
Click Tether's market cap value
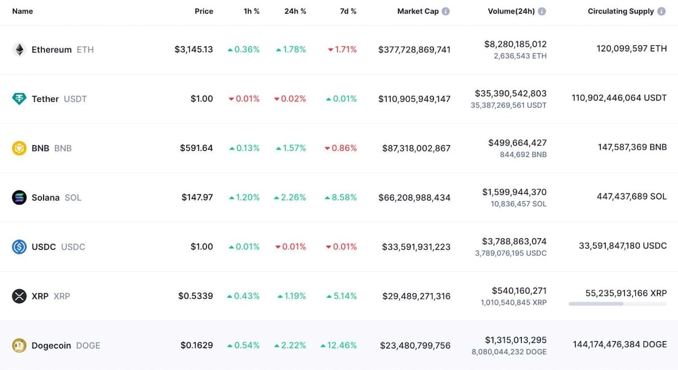(414, 99)
